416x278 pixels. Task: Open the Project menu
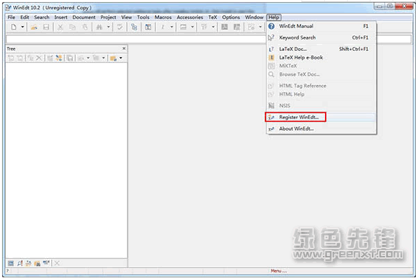pyautogui.click(x=108, y=17)
